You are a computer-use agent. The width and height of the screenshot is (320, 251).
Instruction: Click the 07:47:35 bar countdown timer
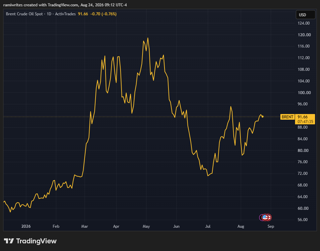click(305, 122)
